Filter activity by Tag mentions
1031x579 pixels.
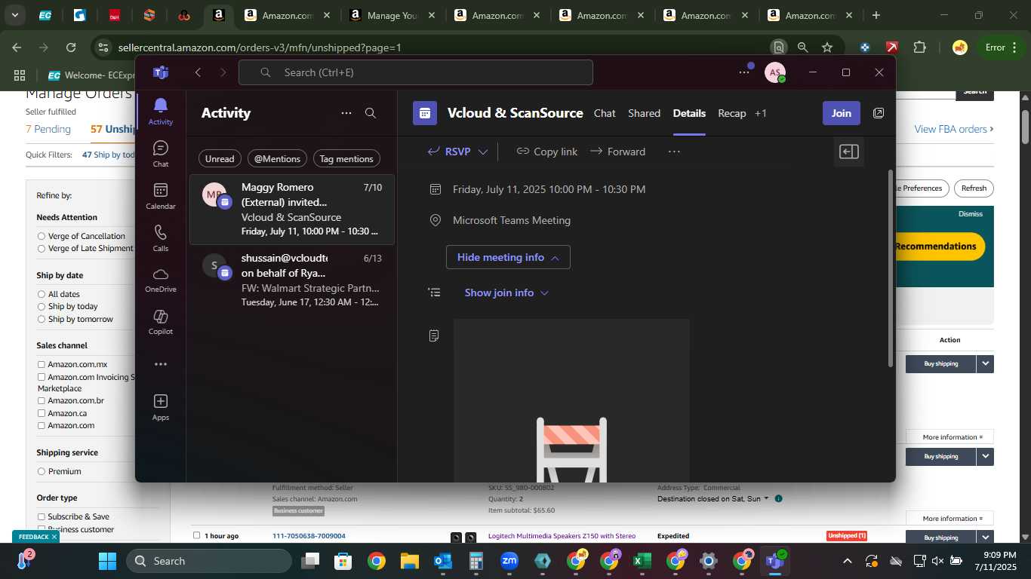click(x=346, y=158)
